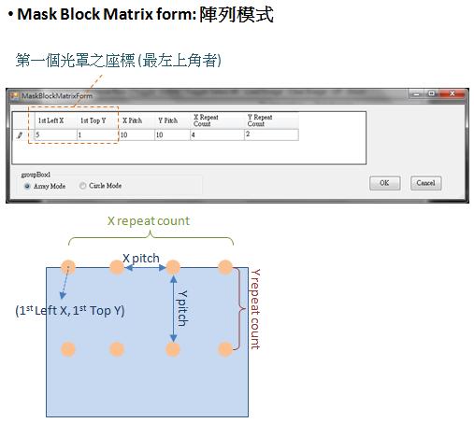Screen dimensions: 474x423
Task: Select the Circle Mode radio button
Action: pyautogui.click(x=82, y=186)
